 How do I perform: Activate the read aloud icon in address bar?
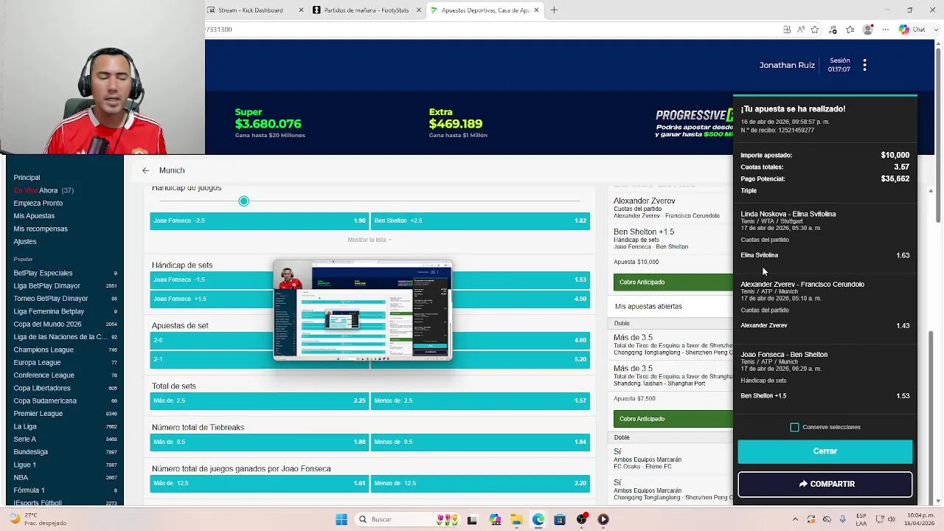pyautogui.click(x=801, y=29)
